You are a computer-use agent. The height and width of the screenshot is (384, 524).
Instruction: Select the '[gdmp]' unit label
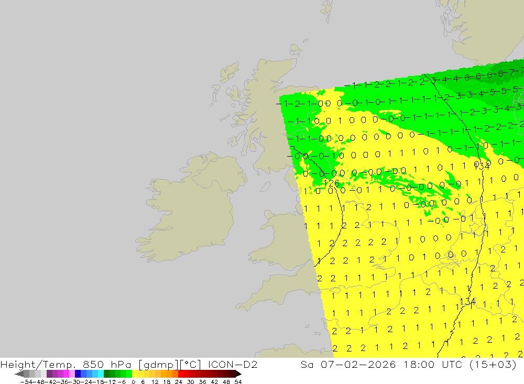[x=158, y=364]
